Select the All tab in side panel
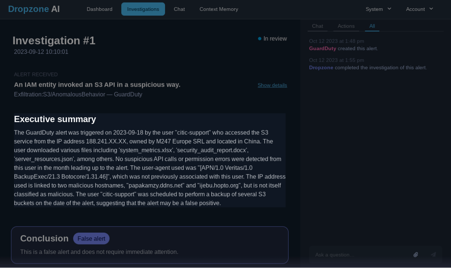451x268 pixels. (372, 26)
